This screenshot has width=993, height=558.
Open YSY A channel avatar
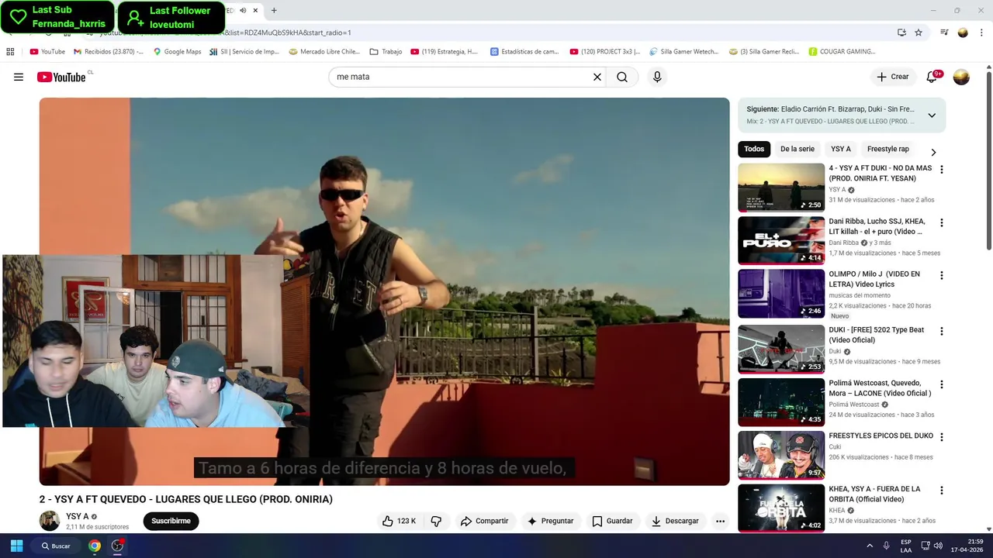pos(50,521)
